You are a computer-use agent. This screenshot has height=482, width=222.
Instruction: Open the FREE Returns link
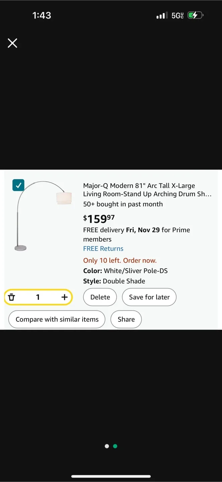tap(103, 248)
